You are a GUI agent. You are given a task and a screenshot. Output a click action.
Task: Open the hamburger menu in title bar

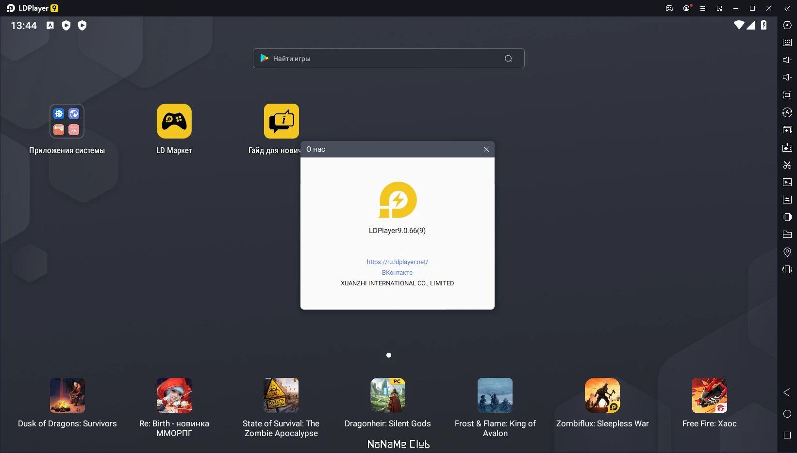(x=702, y=8)
